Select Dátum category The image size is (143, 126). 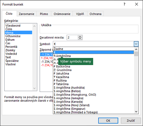pyautogui.click(x=19, y=40)
